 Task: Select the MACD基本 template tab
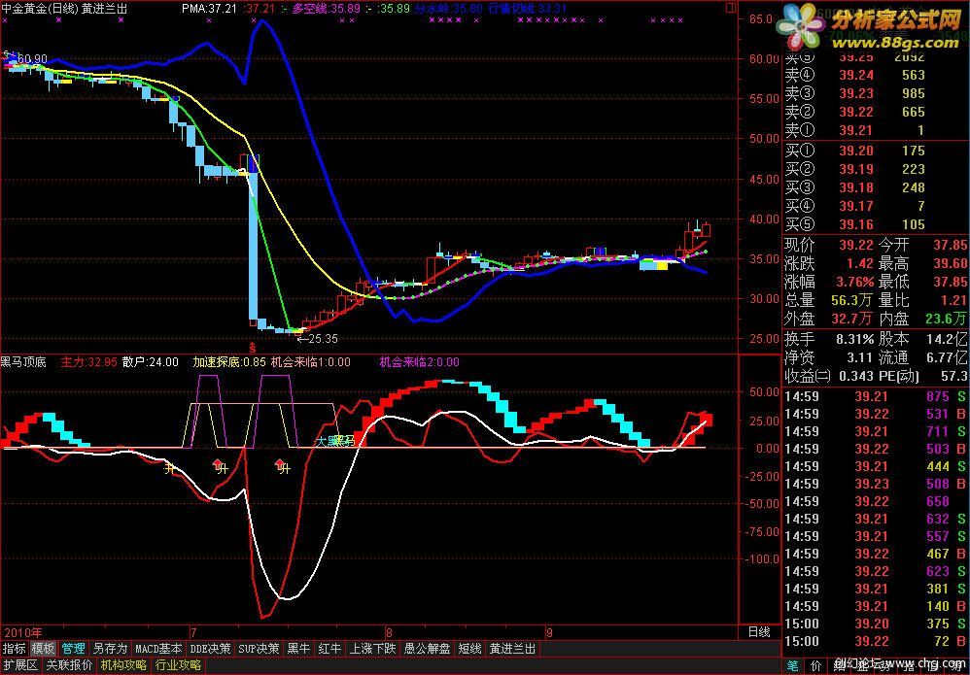coord(158,649)
